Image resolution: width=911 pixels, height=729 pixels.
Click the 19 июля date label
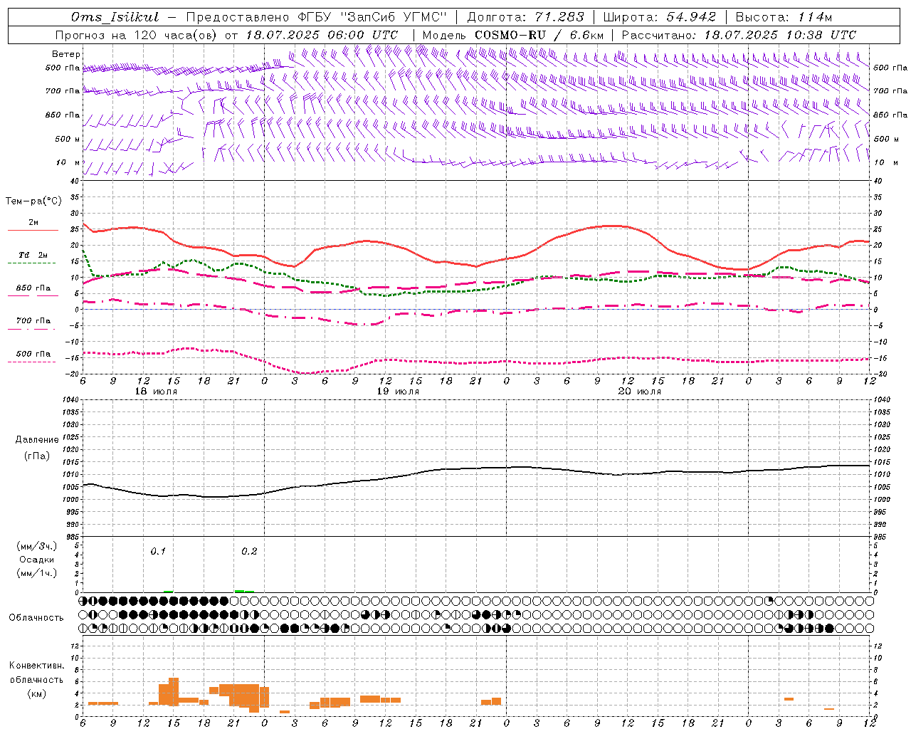(x=398, y=392)
